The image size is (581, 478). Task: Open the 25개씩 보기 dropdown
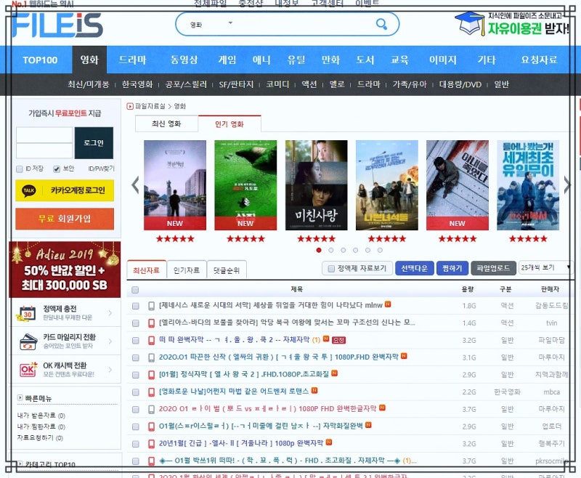545,267
